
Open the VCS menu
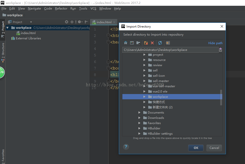click(x=93, y=9)
